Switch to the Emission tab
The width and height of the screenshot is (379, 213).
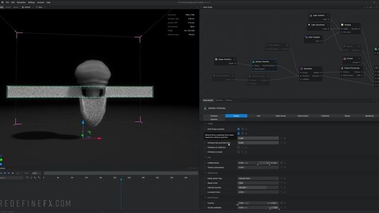click(x=214, y=116)
